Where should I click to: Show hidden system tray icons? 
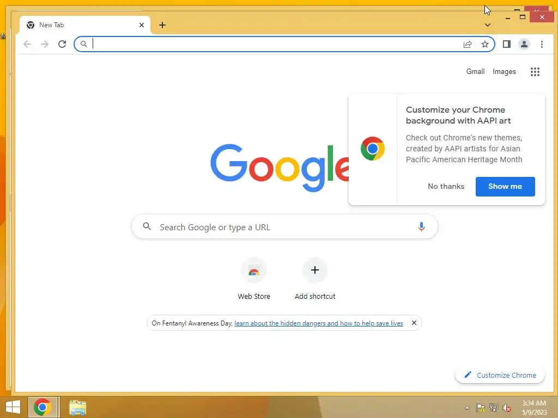tap(467, 408)
